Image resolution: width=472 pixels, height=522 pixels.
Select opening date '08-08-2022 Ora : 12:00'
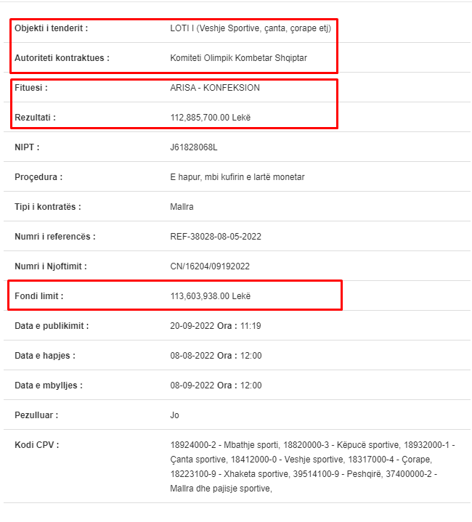tap(216, 356)
